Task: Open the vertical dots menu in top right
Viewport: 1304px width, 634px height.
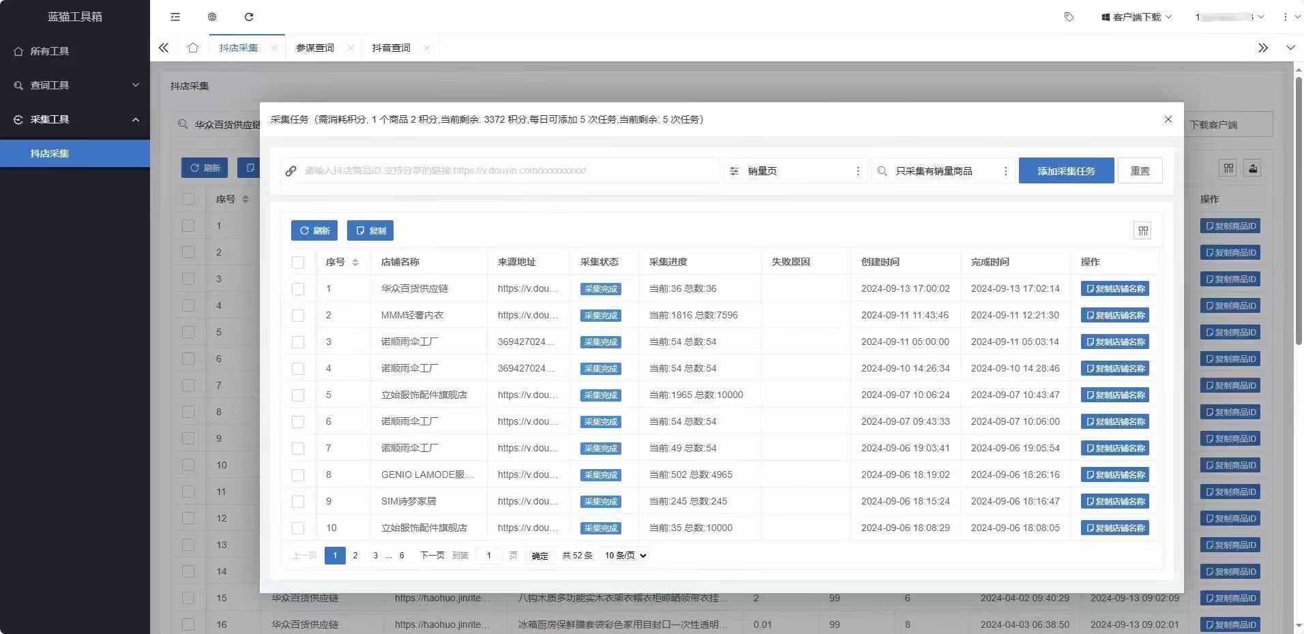Action: (1286, 17)
